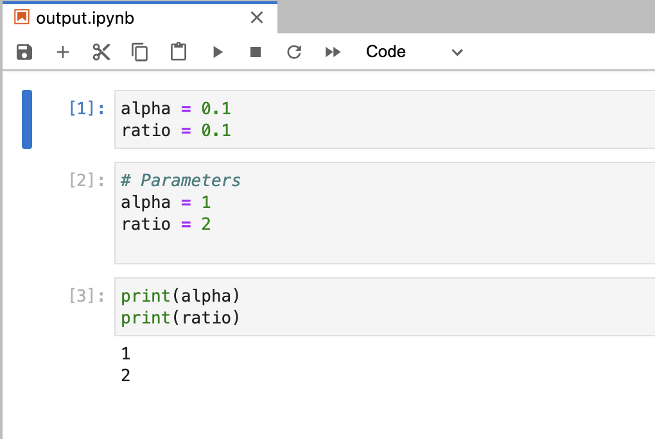This screenshot has height=439, width=655.
Task: Collapse cell 1 via blue side bar
Action: point(27,119)
